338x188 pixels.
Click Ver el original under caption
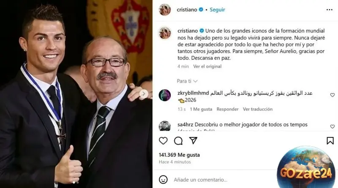click(x=207, y=67)
